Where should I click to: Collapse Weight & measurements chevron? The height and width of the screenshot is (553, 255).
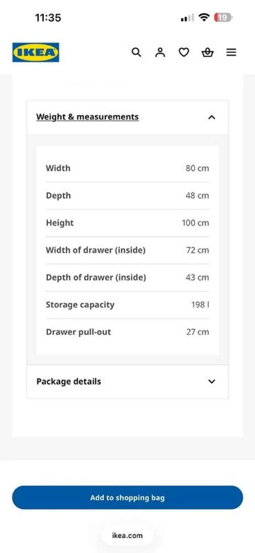(x=212, y=117)
